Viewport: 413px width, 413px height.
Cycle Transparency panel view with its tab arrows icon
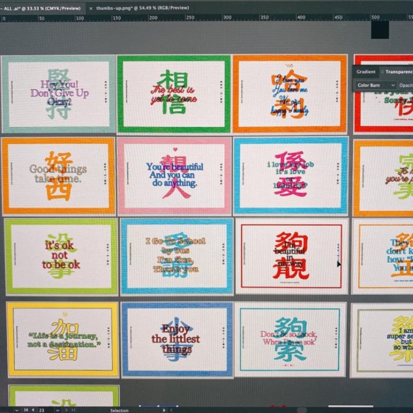point(381,72)
